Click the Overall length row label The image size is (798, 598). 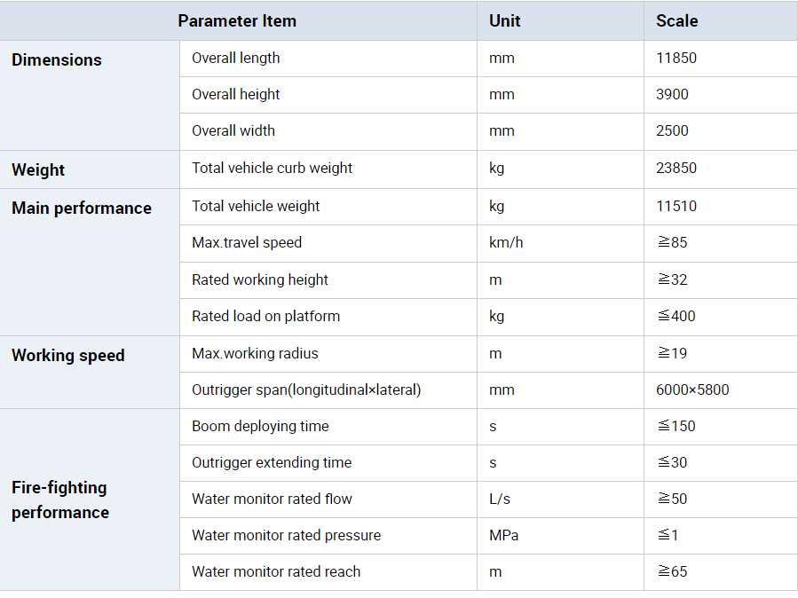coord(236,59)
